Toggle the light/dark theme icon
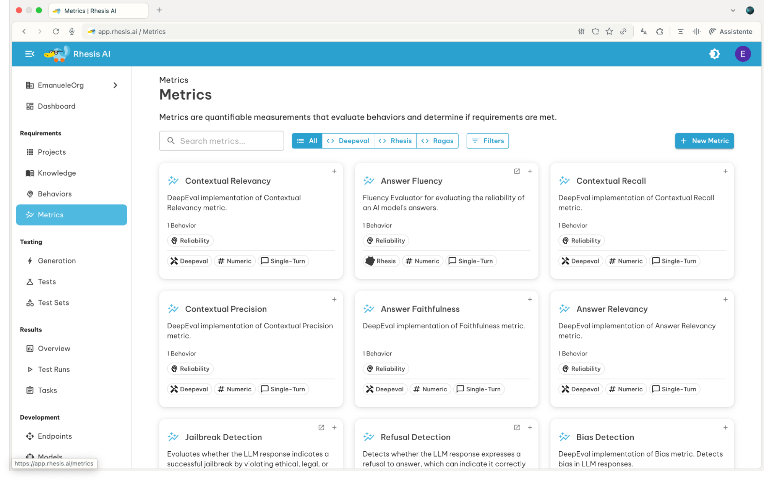The width and height of the screenshot is (764, 483). click(714, 54)
